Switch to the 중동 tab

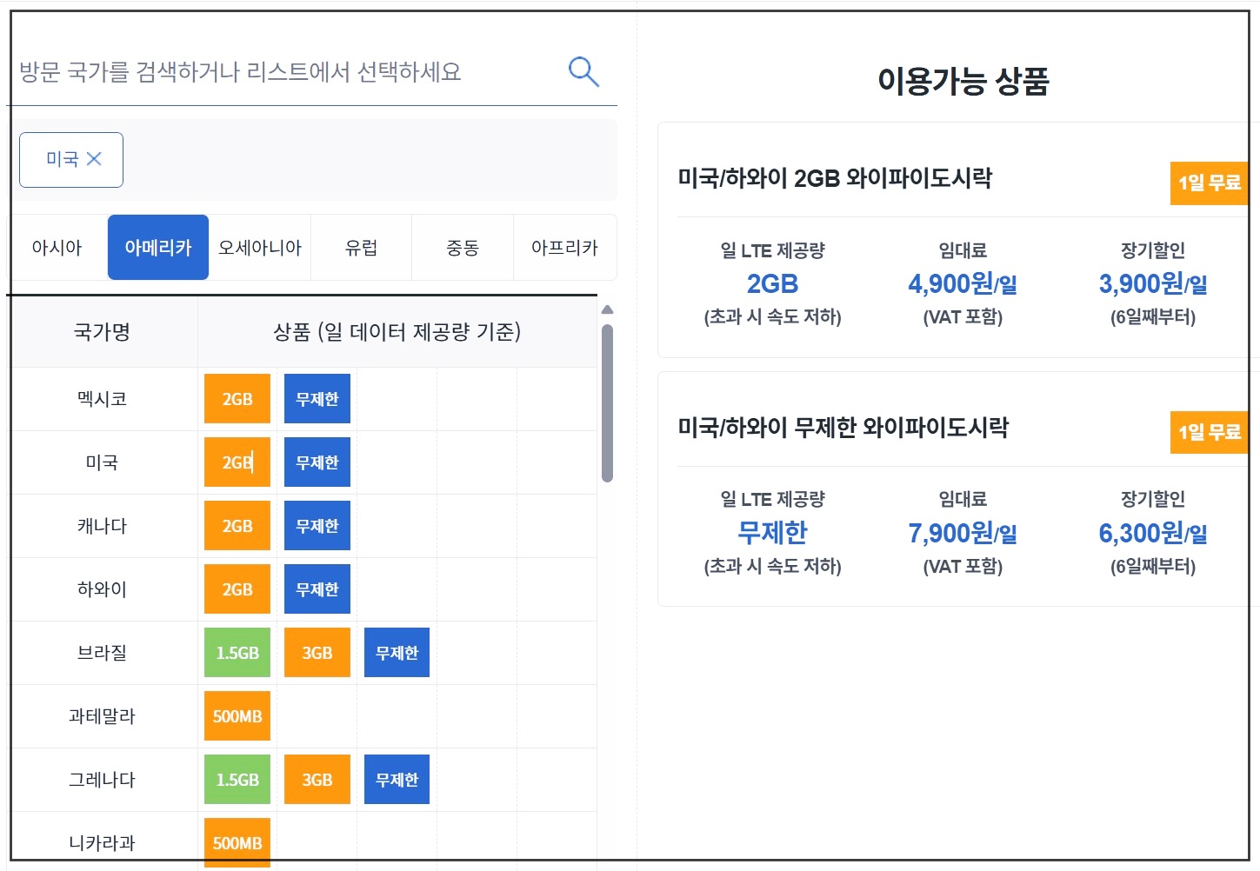[x=463, y=247]
